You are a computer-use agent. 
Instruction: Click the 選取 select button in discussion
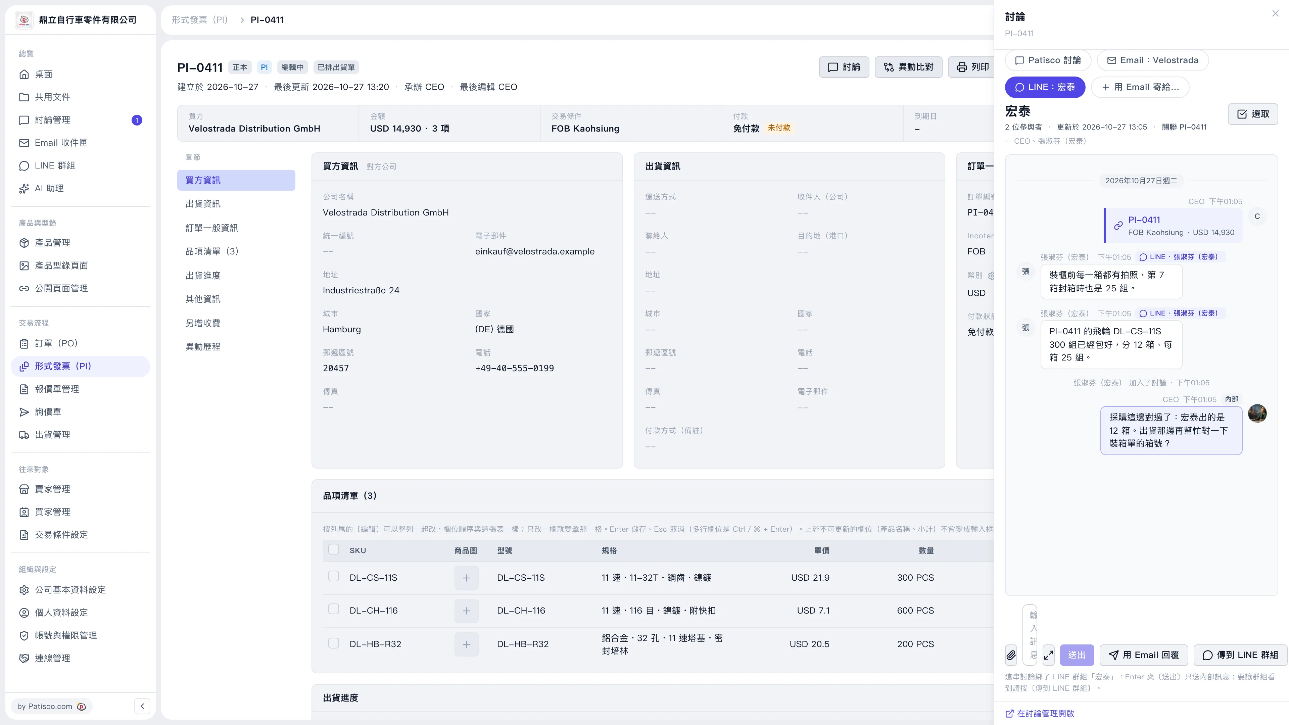(1252, 114)
